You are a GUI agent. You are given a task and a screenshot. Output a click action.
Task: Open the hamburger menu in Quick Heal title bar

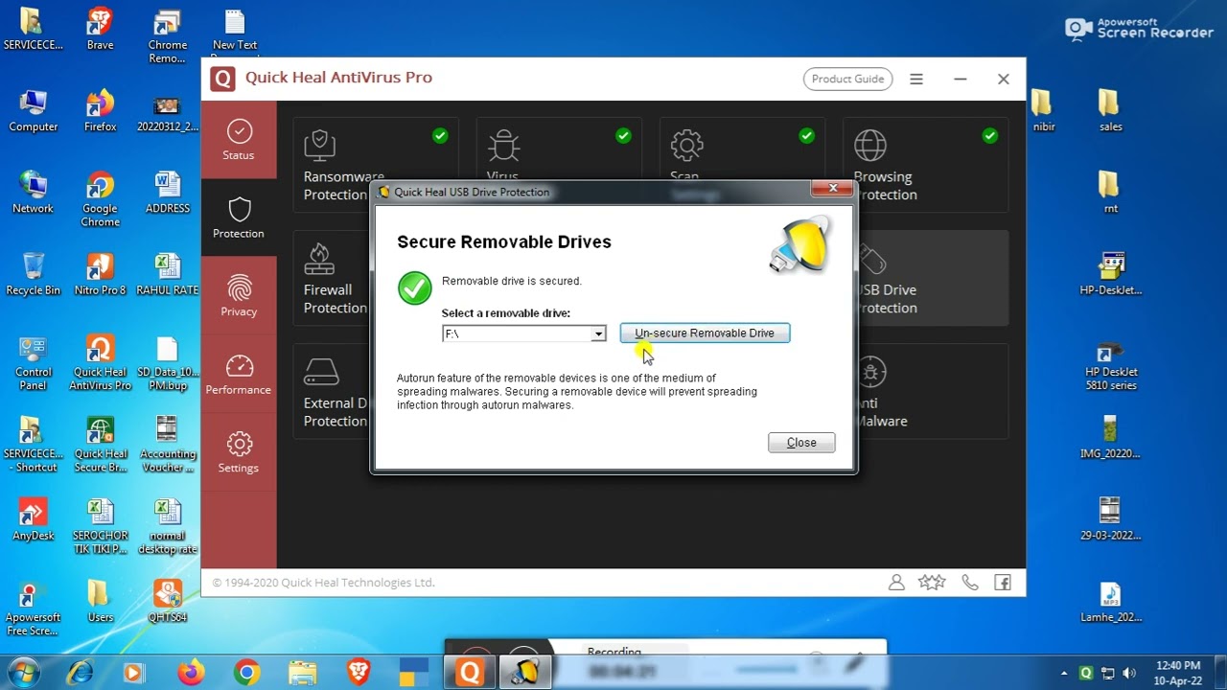coord(916,80)
